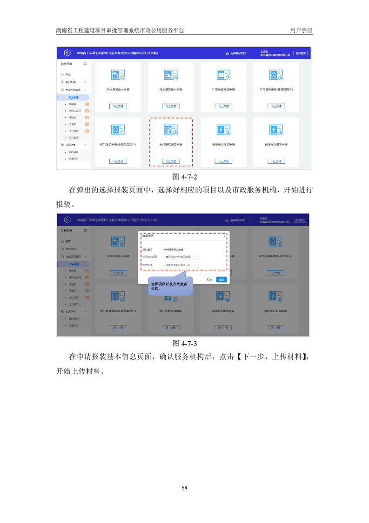Collapse 业主信息 menu arrow in figure 4-7-2 sidebar
The image size is (369, 523).
pos(85,145)
